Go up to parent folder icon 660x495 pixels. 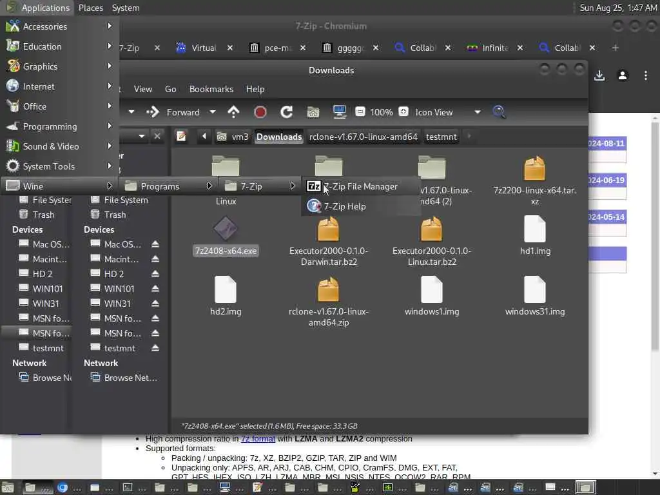click(233, 112)
